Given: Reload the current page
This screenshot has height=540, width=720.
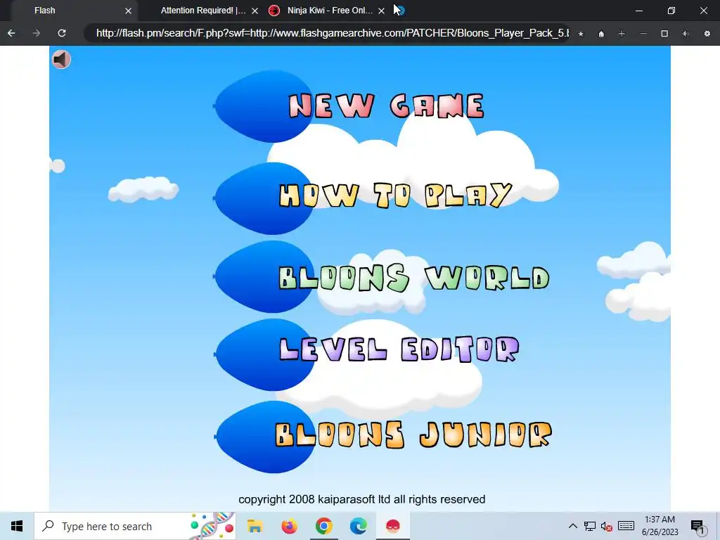Looking at the screenshot, I should point(62,33).
